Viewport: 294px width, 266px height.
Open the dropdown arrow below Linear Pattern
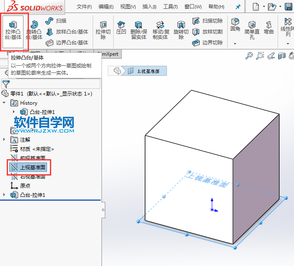pos(288,44)
